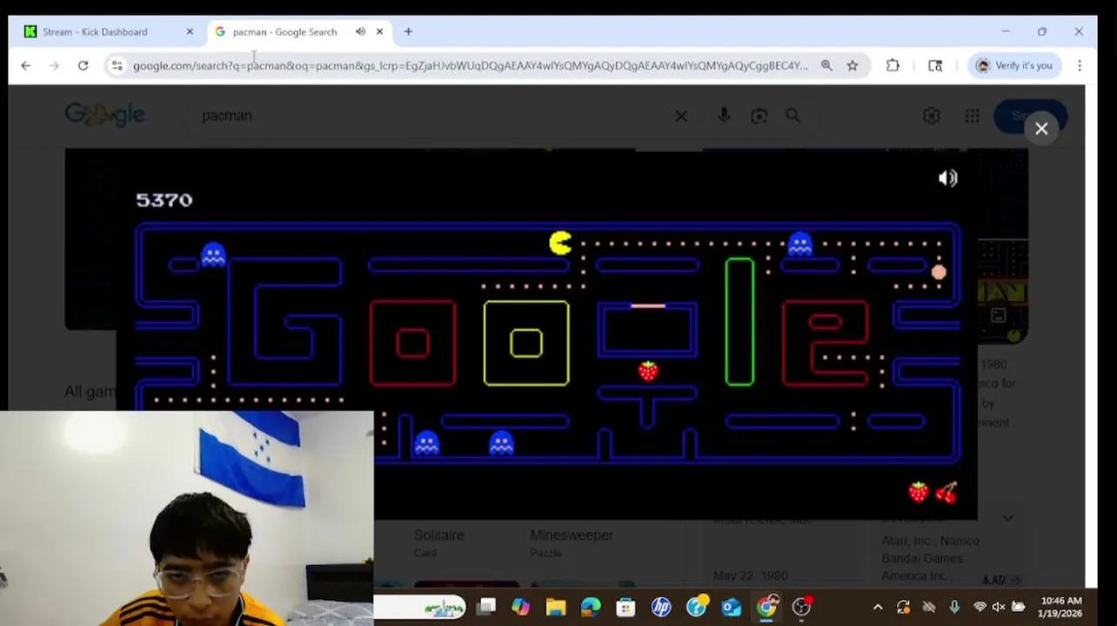This screenshot has height=626, width=1117.
Task: Close the pacman Google Search tab
Action: (x=379, y=31)
